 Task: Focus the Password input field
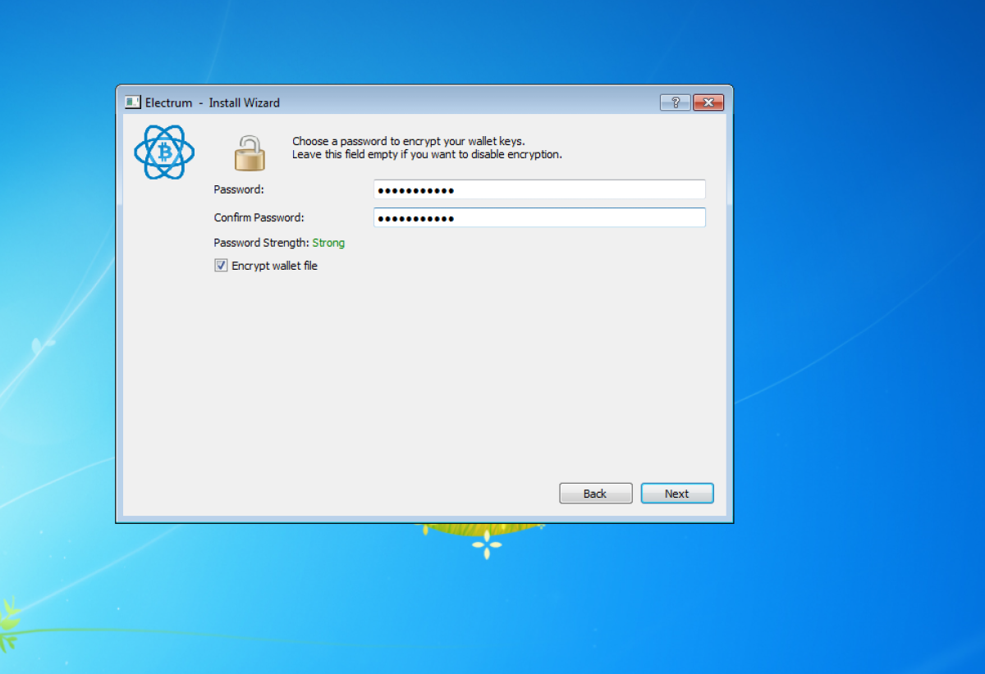tap(539, 190)
